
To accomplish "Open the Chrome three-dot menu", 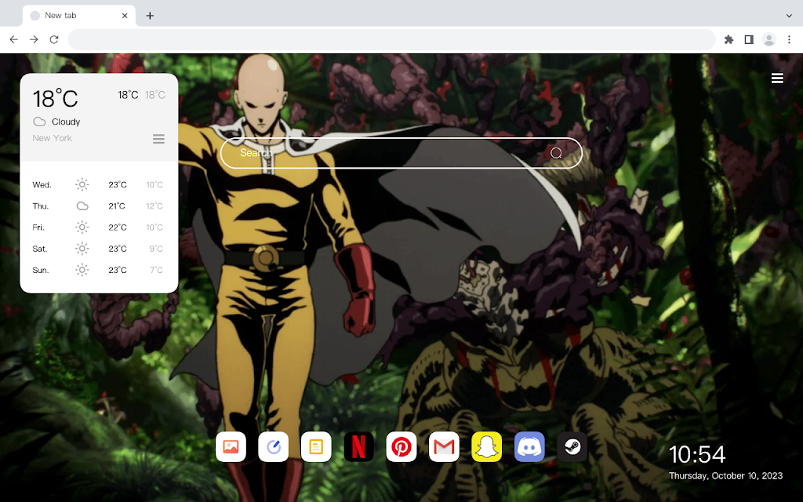I will click(x=789, y=39).
